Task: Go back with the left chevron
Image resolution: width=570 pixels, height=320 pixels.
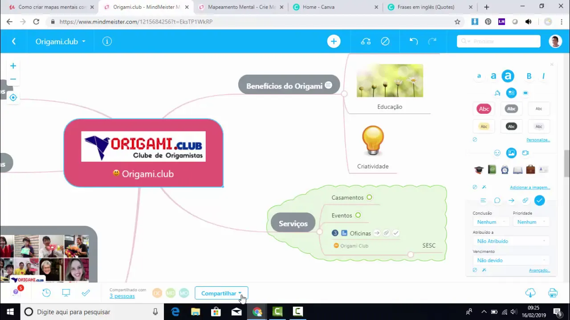Action: coord(14,41)
